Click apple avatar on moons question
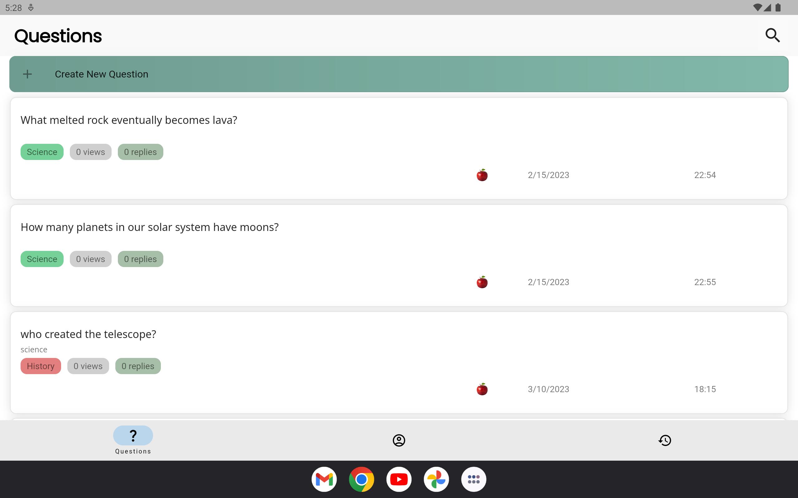Screen dimensions: 798x498 pos(482,282)
